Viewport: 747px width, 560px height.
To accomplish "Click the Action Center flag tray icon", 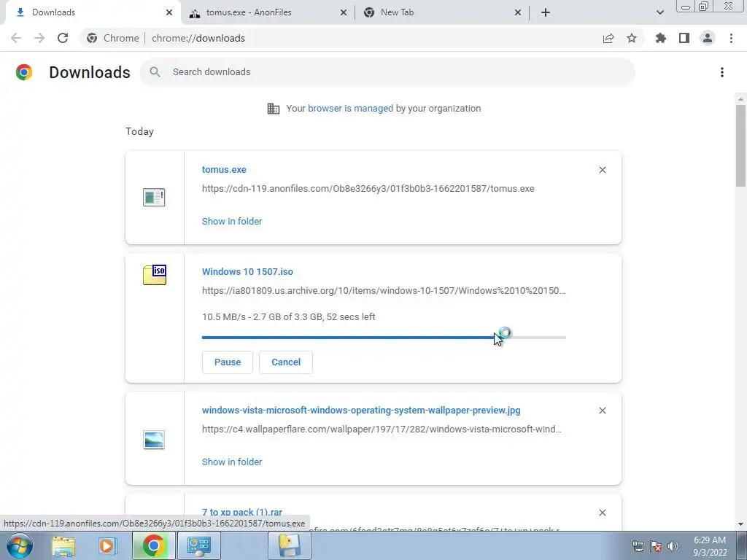I will 656,546.
